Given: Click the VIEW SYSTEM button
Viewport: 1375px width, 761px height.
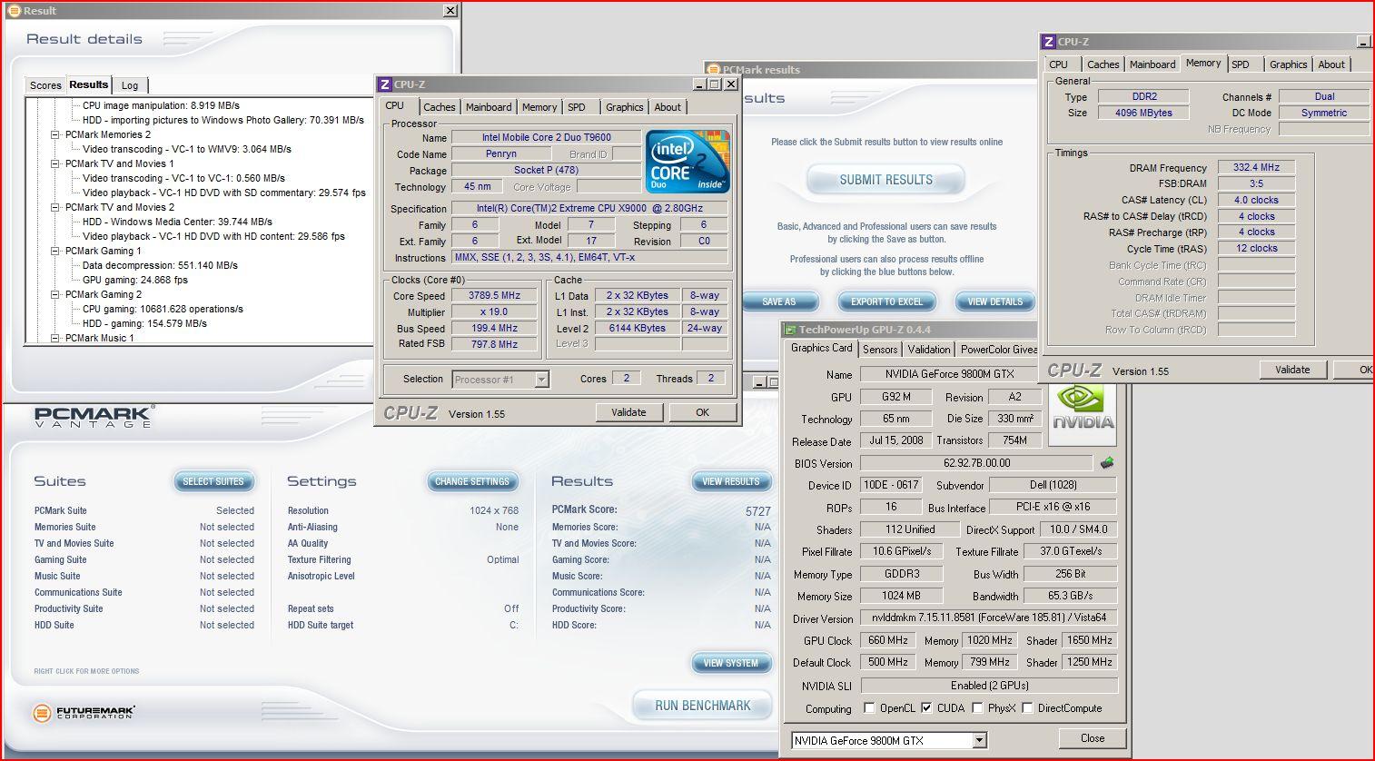Looking at the screenshot, I should coord(731,663).
